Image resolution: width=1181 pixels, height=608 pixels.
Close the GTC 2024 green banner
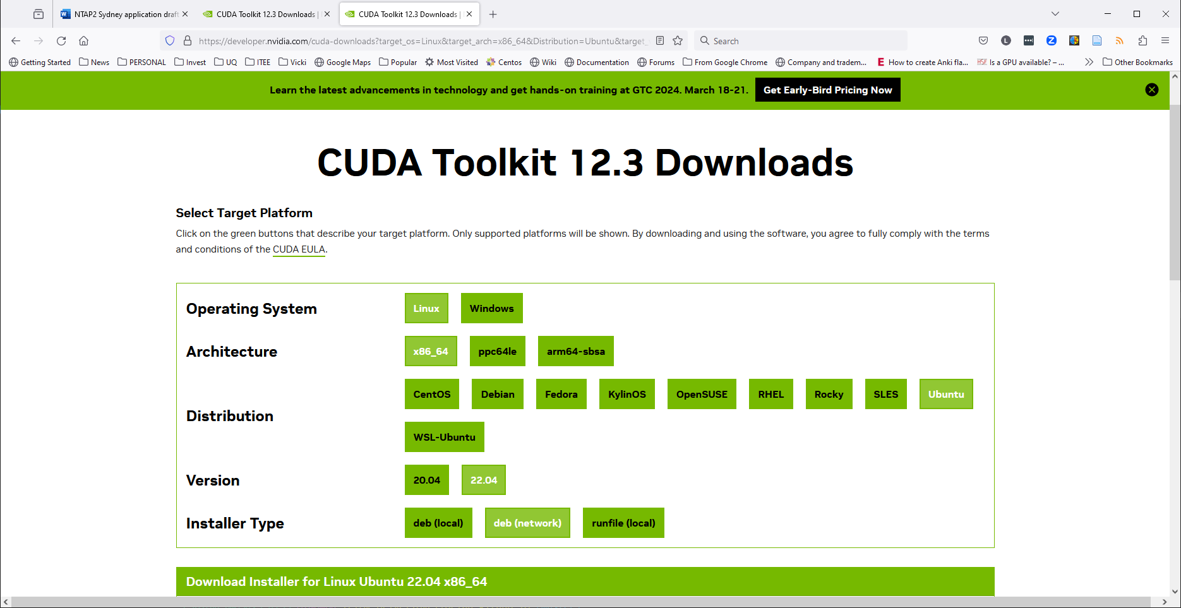point(1152,90)
